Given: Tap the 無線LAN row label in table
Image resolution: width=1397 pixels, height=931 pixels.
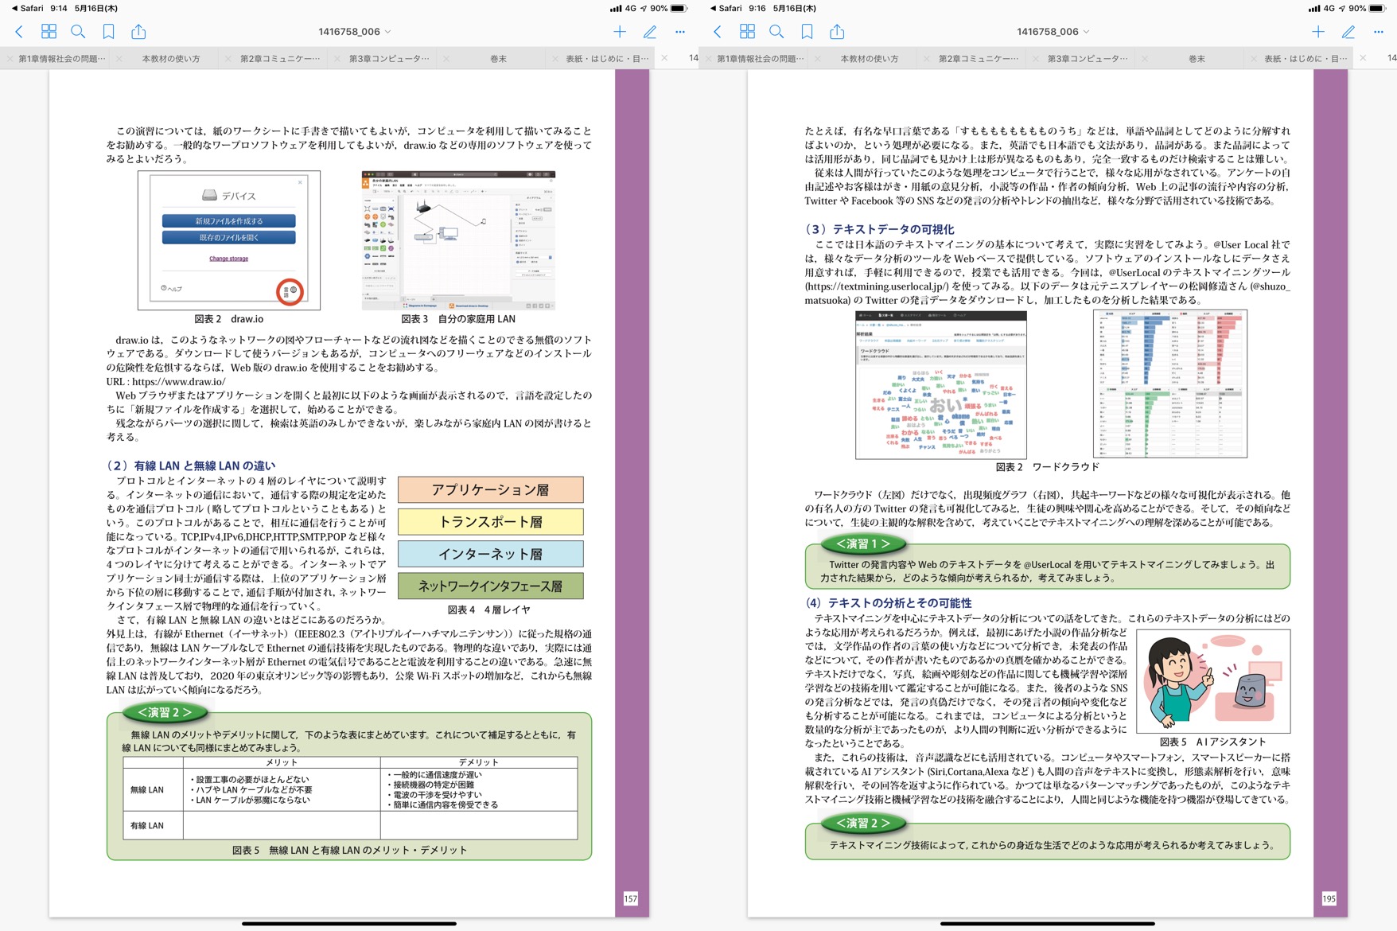Looking at the screenshot, I should [x=147, y=790].
